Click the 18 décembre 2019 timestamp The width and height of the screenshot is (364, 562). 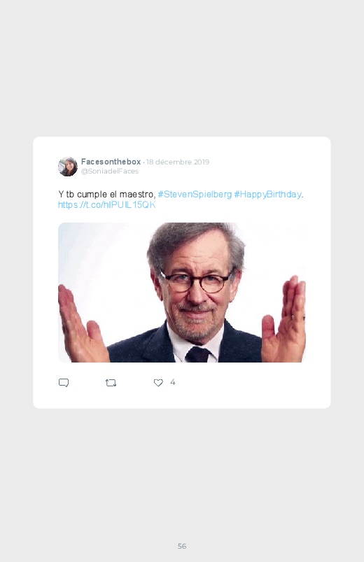(x=178, y=162)
